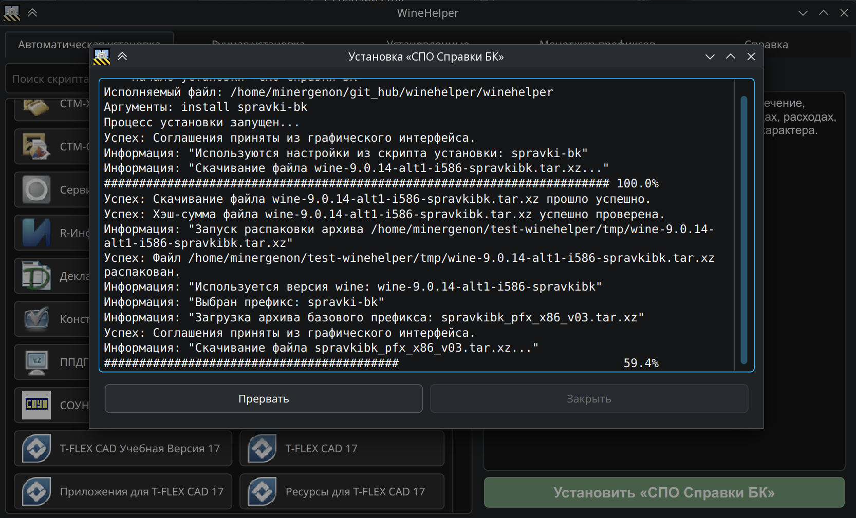This screenshot has width=856, height=518.
Task: Minimize the install dialog using the down chevron
Action: point(710,56)
